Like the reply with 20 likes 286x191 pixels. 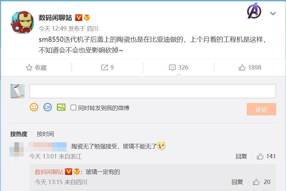(x=261, y=182)
